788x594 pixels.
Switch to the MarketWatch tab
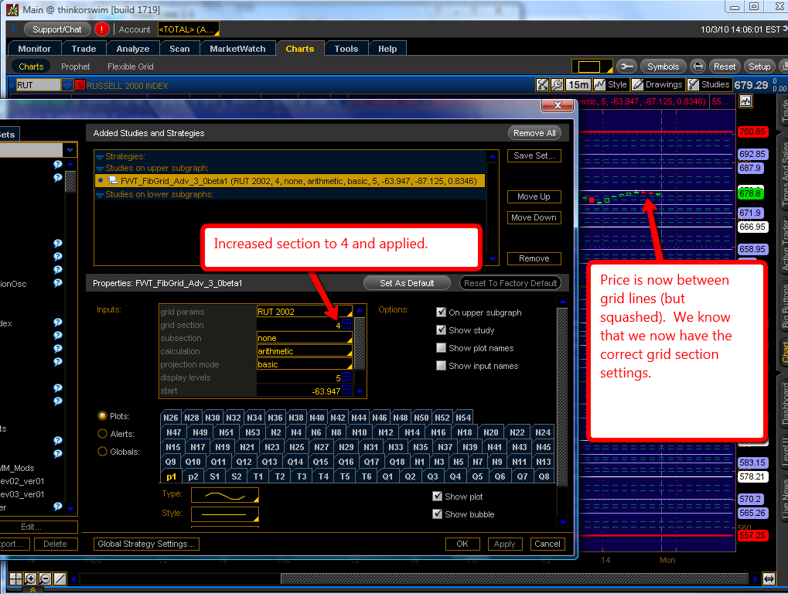click(x=237, y=49)
